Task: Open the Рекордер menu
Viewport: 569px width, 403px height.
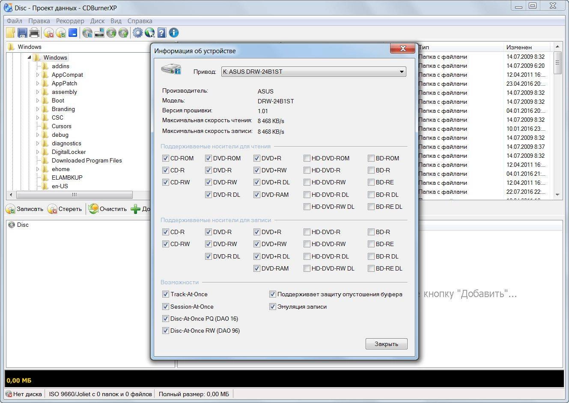Action: (70, 21)
